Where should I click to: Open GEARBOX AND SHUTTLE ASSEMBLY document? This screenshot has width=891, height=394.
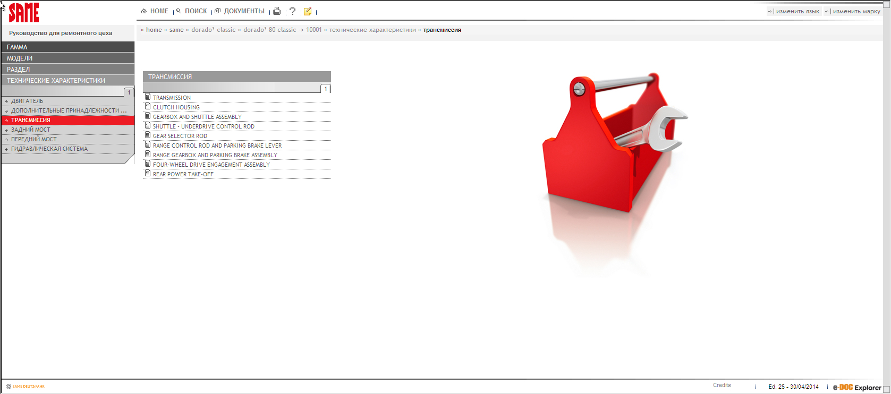(x=197, y=117)
